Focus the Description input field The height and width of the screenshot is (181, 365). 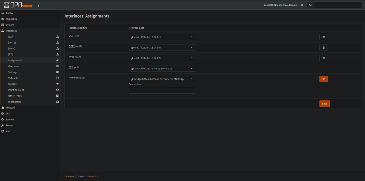tap(162, 90)
